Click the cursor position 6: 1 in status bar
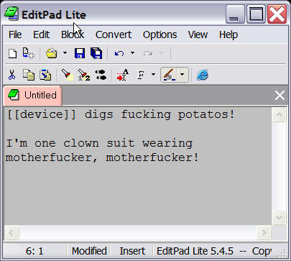 (x=34, y=251)
